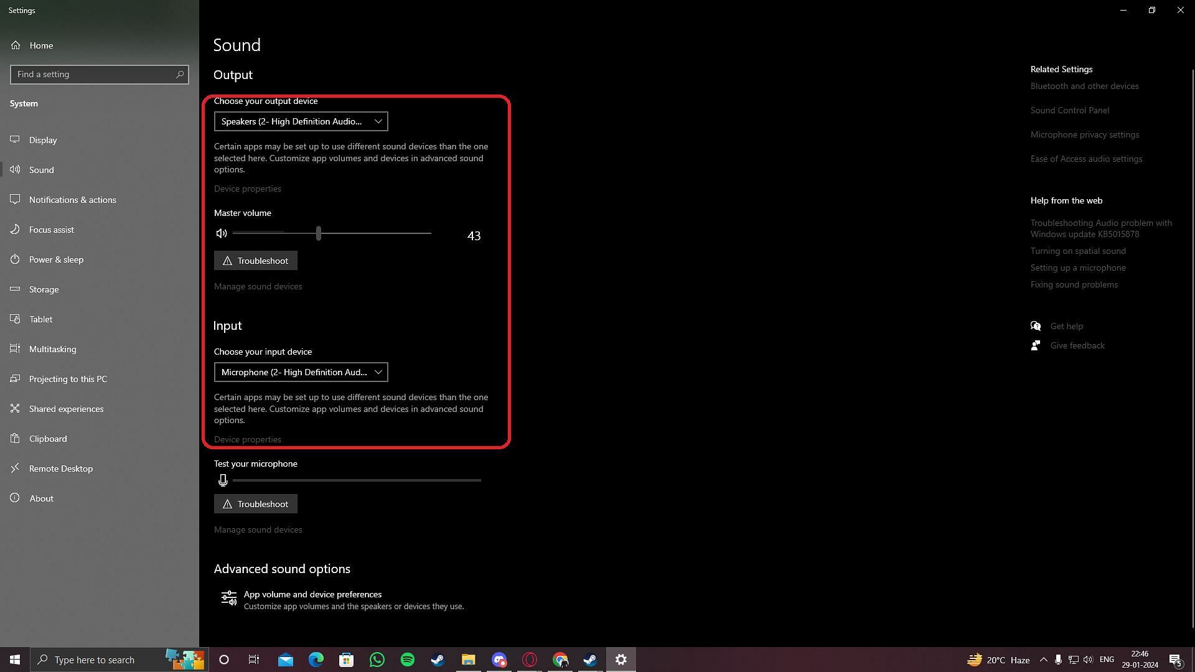
Task: Open Fixing sound problems help link
Action: [1074, 284]
